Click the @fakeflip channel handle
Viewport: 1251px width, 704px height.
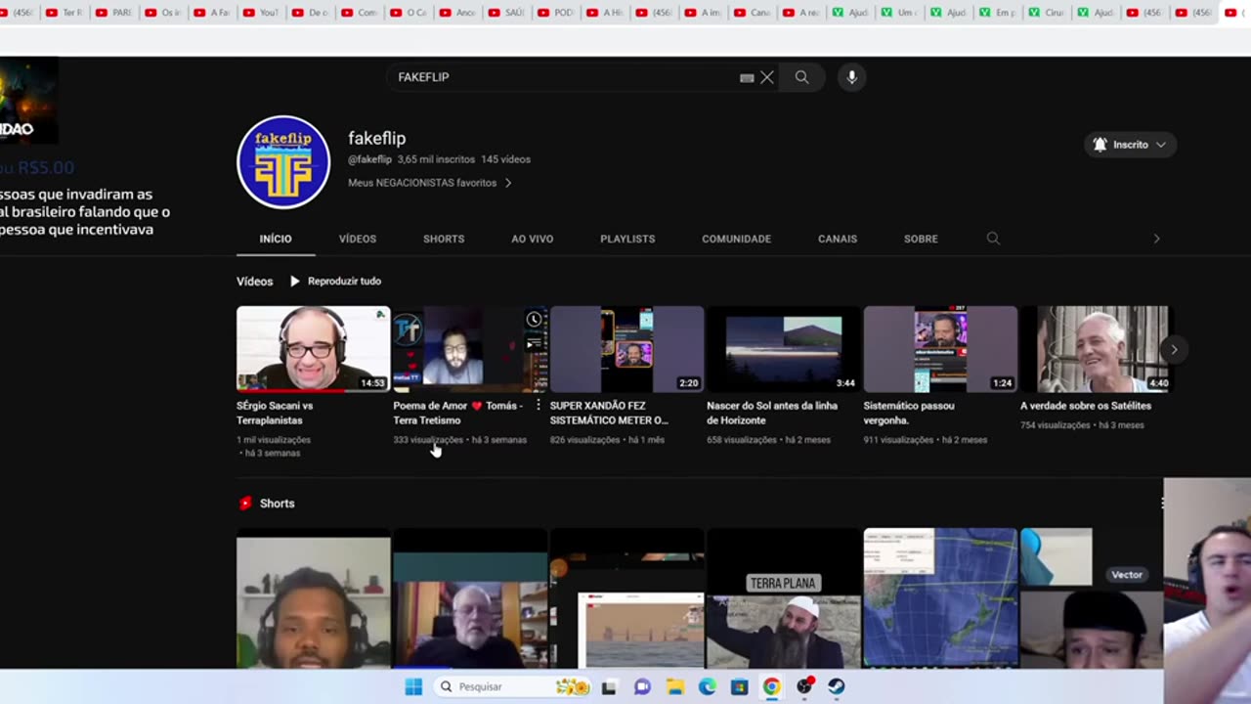point(369,159)
